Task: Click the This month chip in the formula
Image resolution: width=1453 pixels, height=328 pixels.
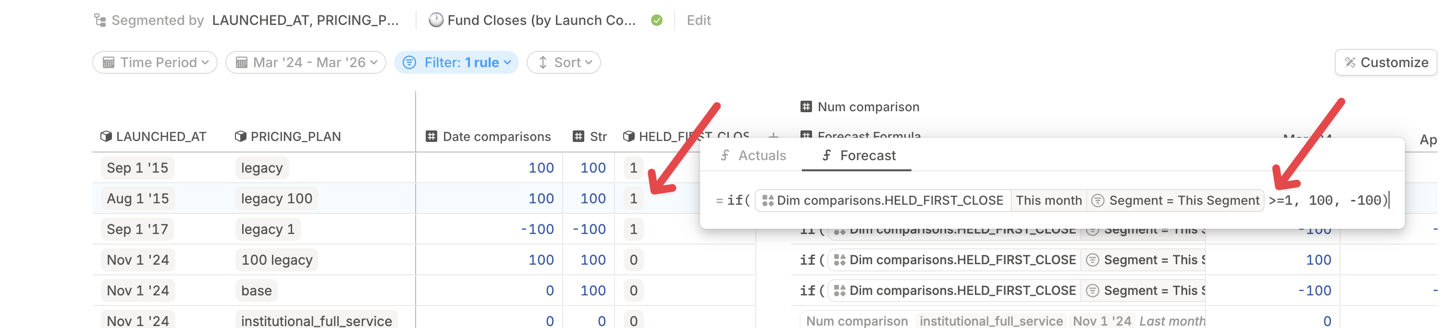Action: click(x=1048, y=200)
